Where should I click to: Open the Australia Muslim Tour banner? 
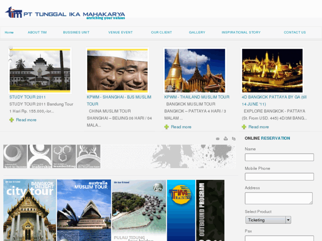84,210
